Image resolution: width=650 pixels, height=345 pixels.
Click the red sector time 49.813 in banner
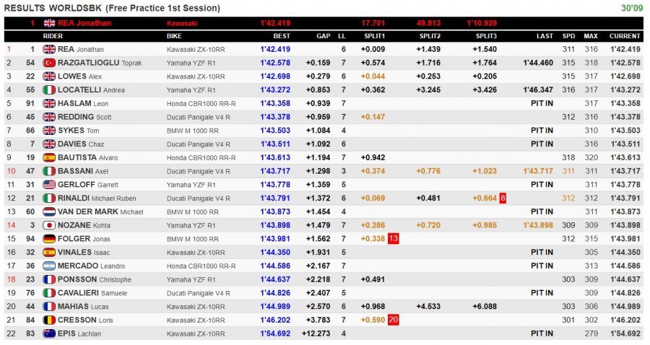[x=428, y=23]
